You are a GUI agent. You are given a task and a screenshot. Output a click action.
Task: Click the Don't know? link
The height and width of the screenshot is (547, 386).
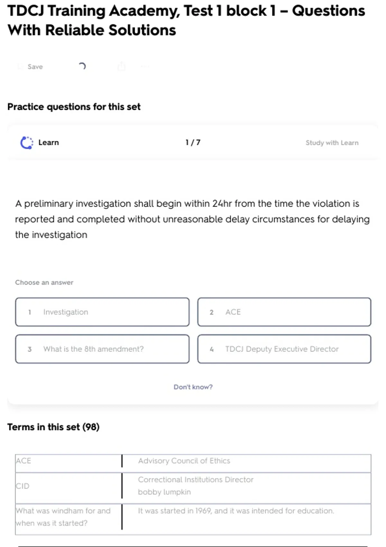pyautogui.click(x=193, y=387)
